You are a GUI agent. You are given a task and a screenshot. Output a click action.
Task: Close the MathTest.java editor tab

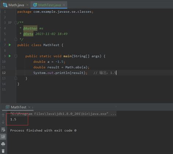pyautogui.click(x=64, y=5)
